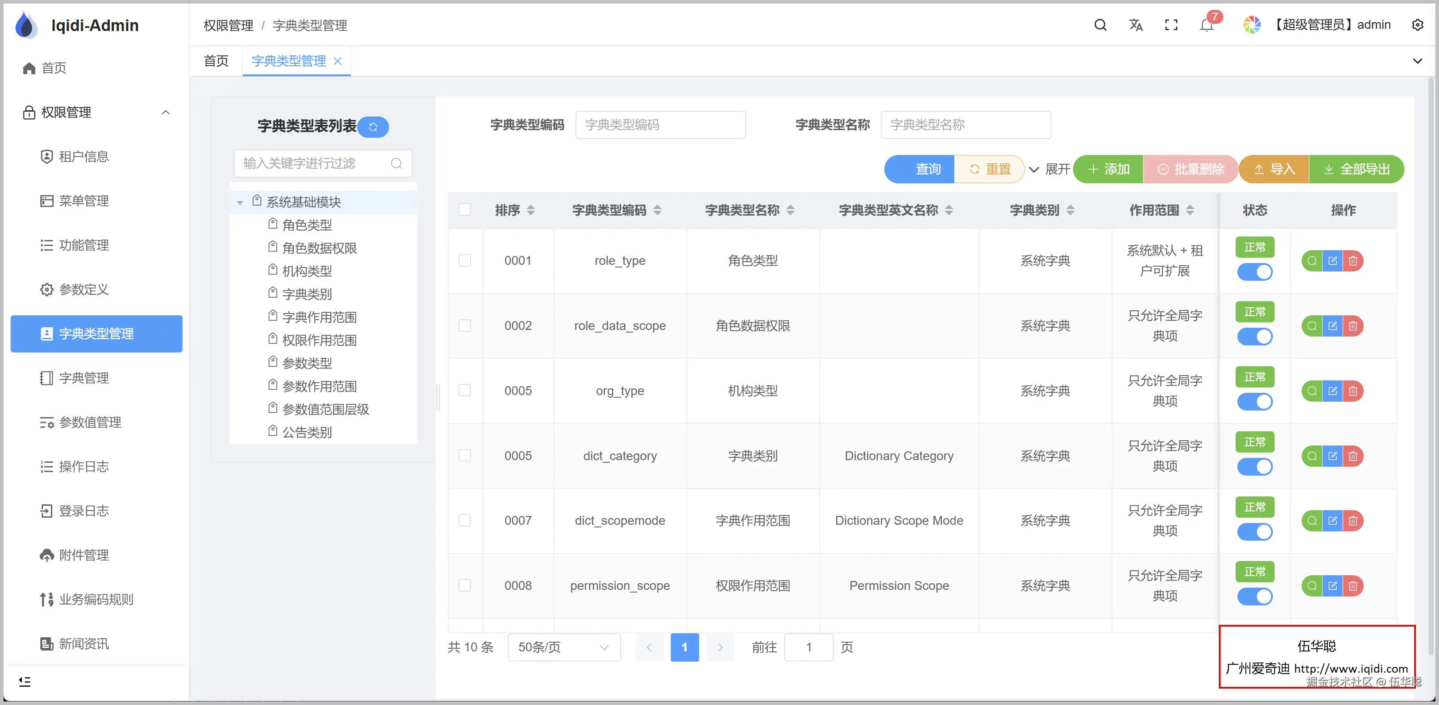1439x705 pixels.
Task: Sort by 字典类型编码 column arrows
Action: pyautogui.click(x=657, y=210)
